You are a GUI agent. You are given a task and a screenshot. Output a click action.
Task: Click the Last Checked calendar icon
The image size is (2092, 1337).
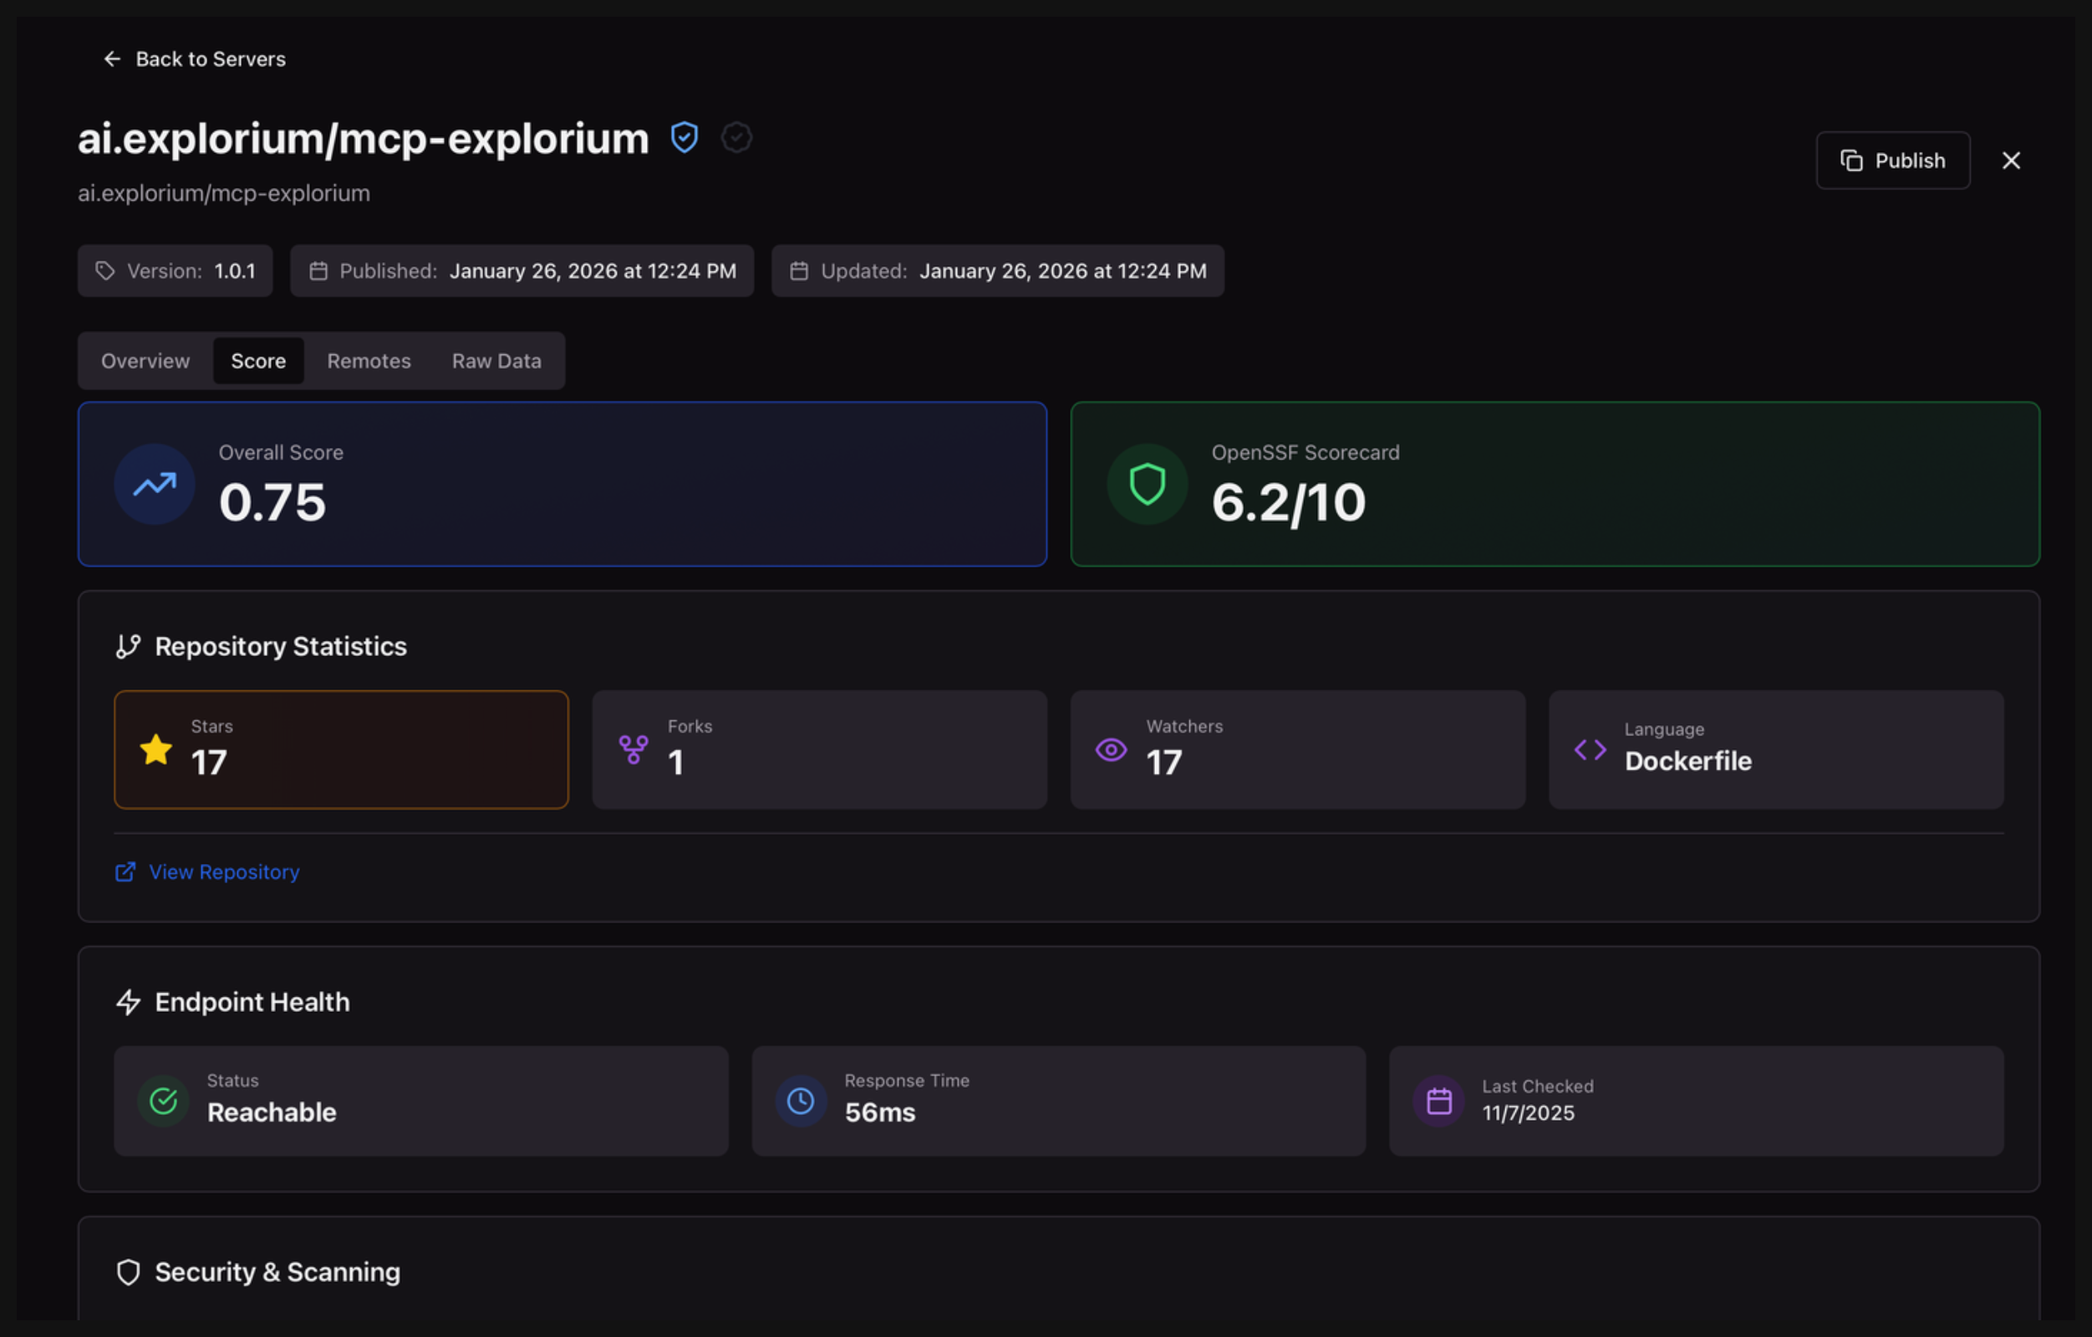[x=1438, y=1101]
